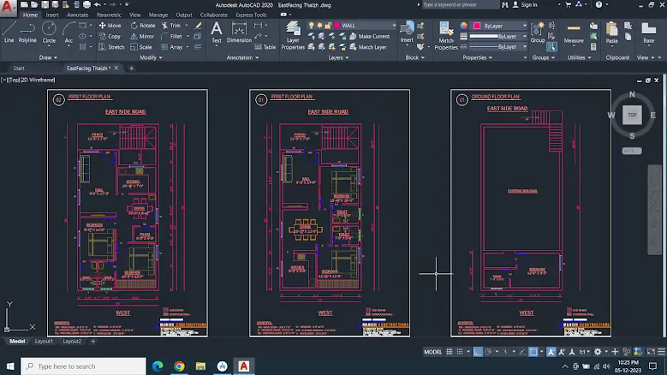The image size is (667, 375).
Task: Select the Polyline tool
Action: (27, 31)
